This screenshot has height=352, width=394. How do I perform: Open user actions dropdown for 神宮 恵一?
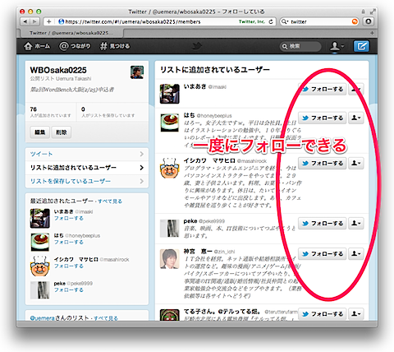pyautogui.click(x=356, y=254)
